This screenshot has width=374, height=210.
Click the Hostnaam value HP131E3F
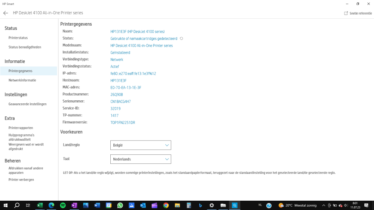(118, 81)
